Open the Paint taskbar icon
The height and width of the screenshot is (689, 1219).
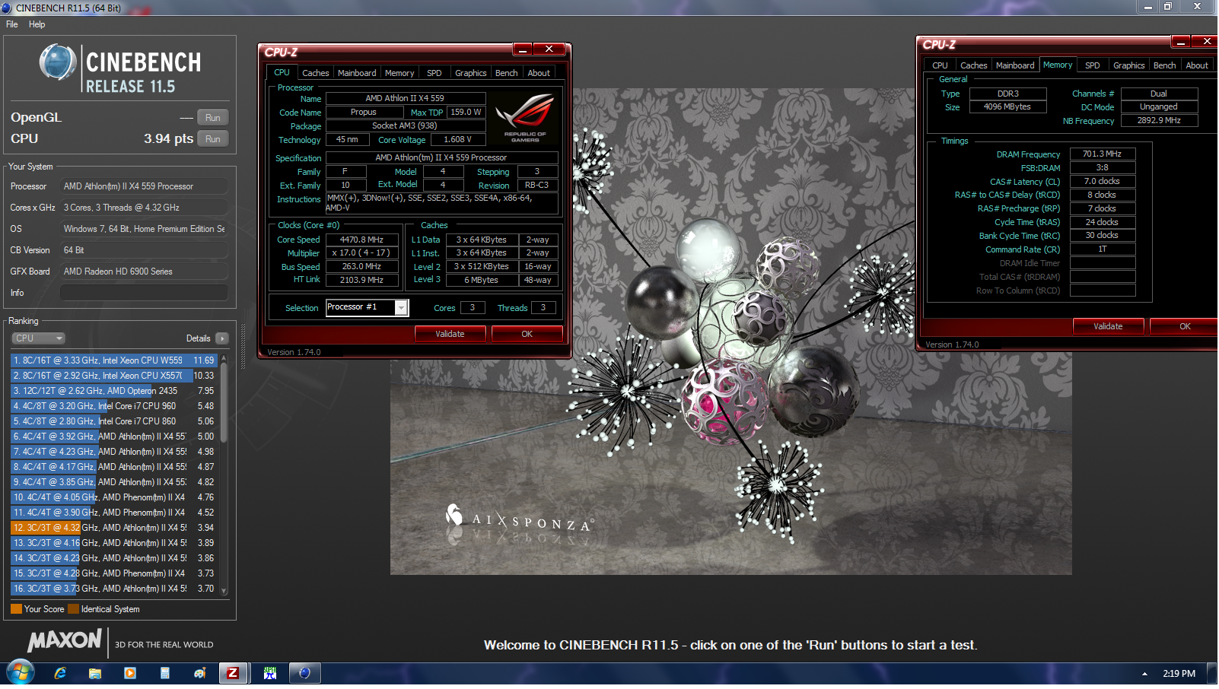[200, 673]
